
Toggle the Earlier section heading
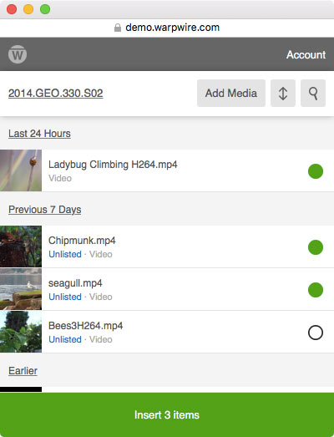click(23, 371)
